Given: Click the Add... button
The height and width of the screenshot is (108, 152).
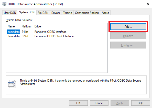Looking at the screenshot, I should click(128, 26).
